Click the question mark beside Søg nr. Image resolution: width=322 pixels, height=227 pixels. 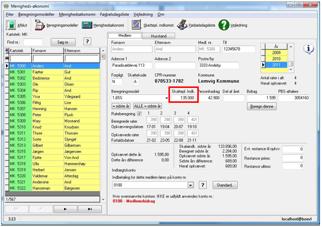tap(87, 42)
